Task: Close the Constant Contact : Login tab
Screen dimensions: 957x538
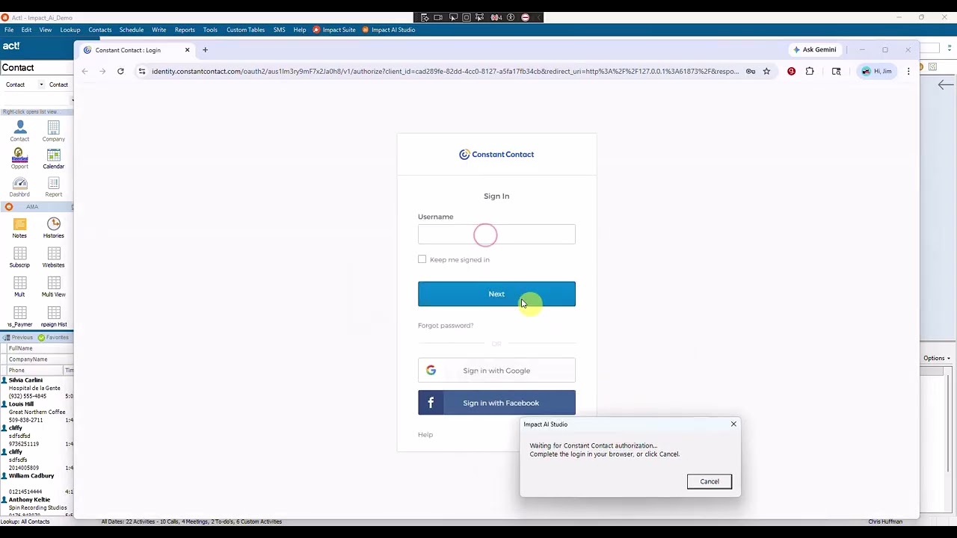Action: coord(187,50)
